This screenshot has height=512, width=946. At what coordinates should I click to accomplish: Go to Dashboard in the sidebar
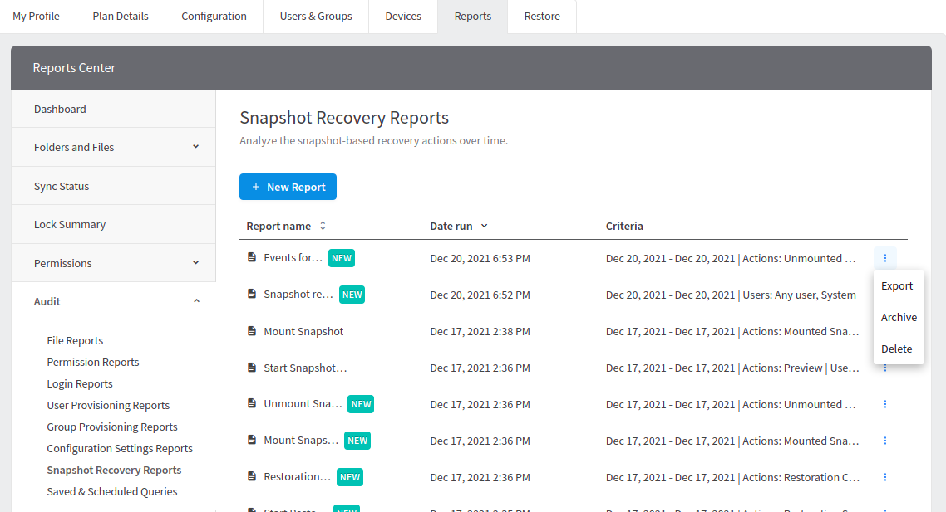[60, 109]
